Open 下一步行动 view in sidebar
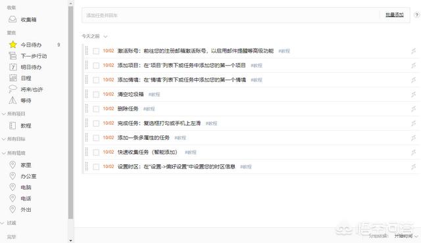 34,56
